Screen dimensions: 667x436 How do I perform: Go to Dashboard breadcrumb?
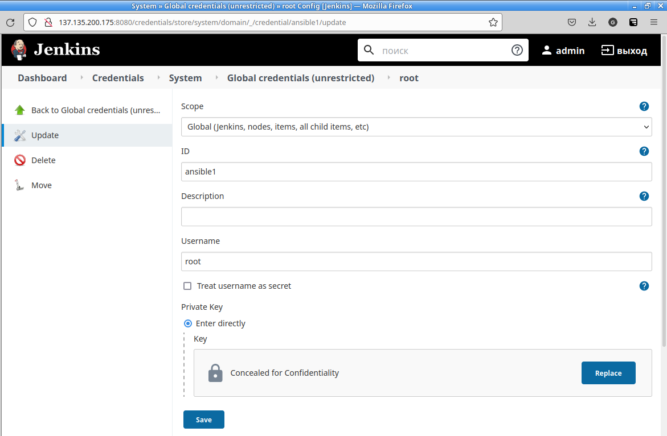[x=42, y=78]
